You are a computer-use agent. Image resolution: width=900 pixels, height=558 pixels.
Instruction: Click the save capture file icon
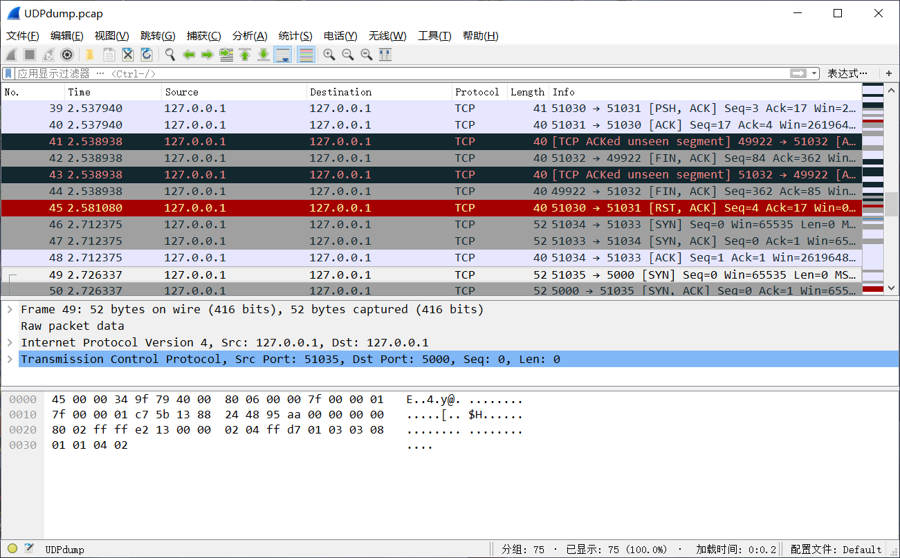pyautogui.click(x=109, y=55)
